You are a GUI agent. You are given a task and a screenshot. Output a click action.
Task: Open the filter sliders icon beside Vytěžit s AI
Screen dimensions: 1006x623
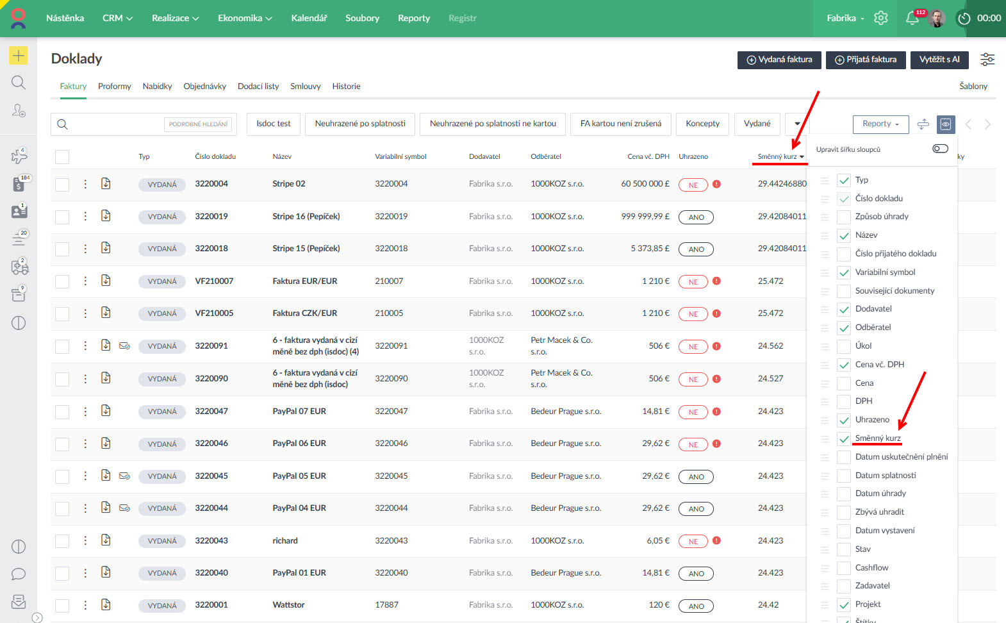pyautogui.click(x=987, y=60)
